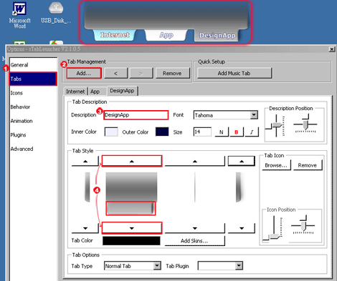Pick the Outer Color swatch
337x281 pixels.
click(162, 132)
